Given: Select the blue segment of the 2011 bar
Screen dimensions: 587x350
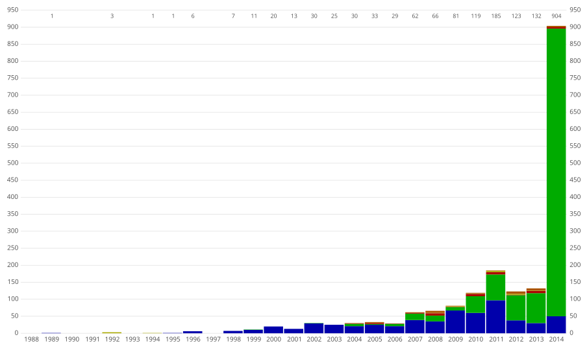Looking at the screenshot, I should click(495, 317).
